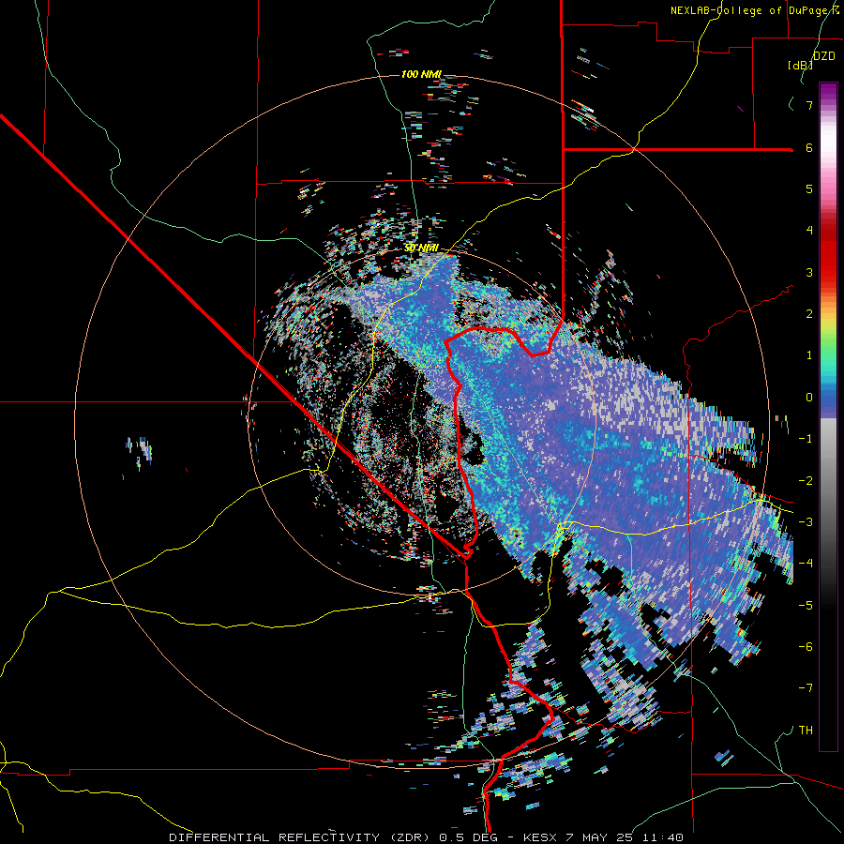The height and width of the screenshot is (844, 844).
Task: Click the -6 value on color scale
Action: (x=806, y=647)
